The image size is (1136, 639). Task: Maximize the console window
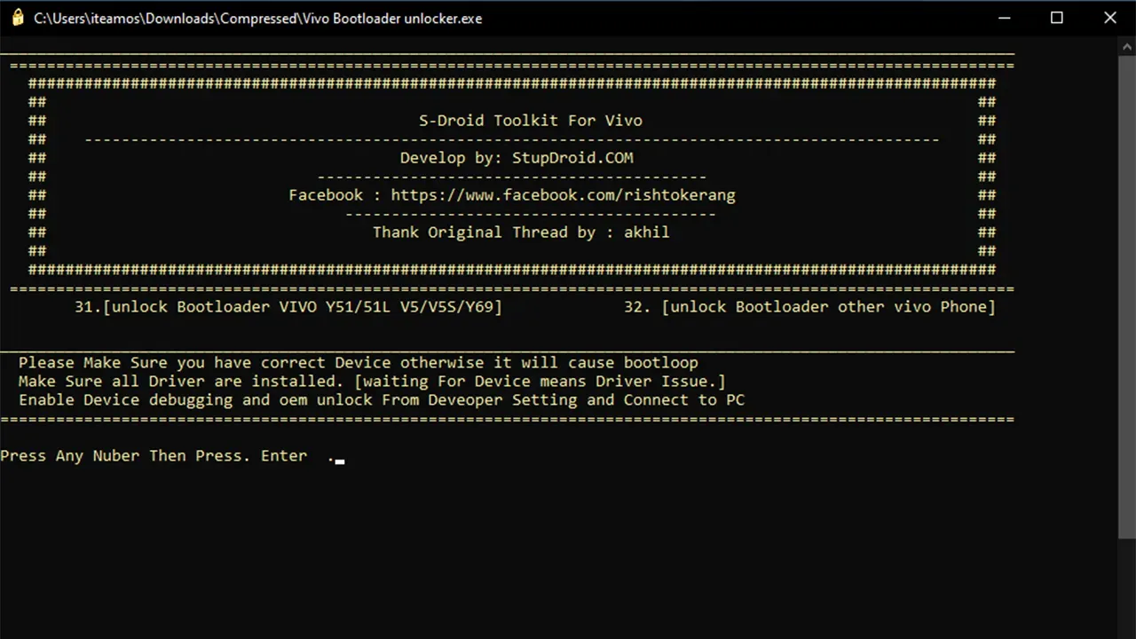click(x=1057, y=18)
